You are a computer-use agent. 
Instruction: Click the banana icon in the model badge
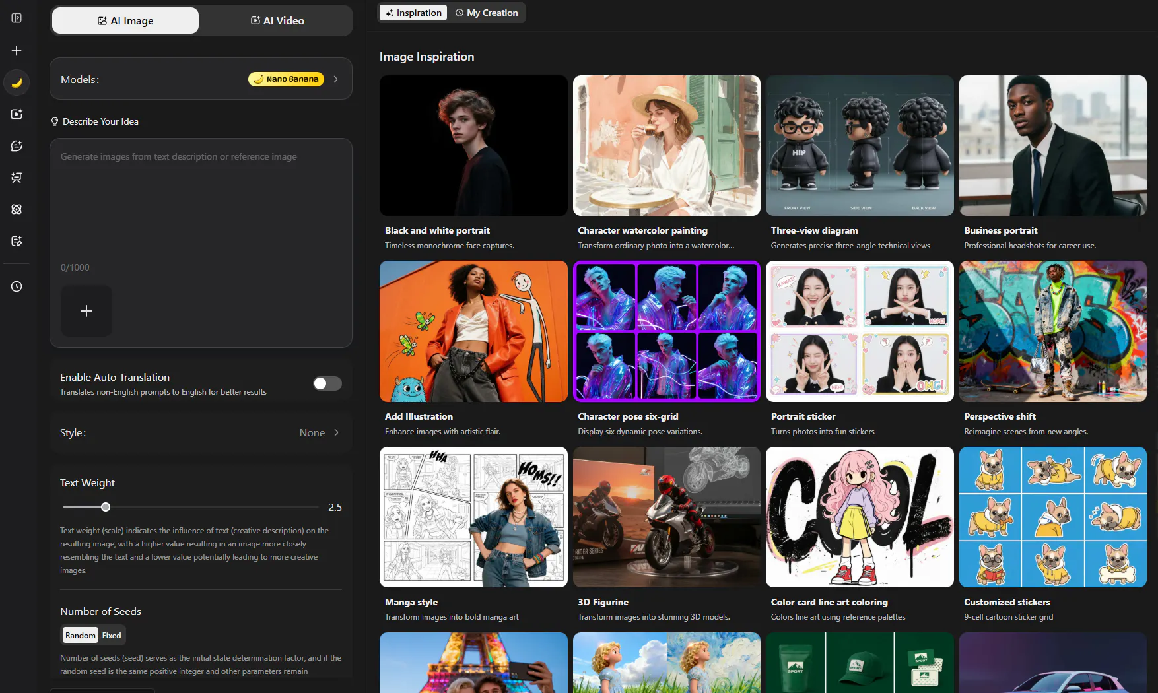point(259,79)
